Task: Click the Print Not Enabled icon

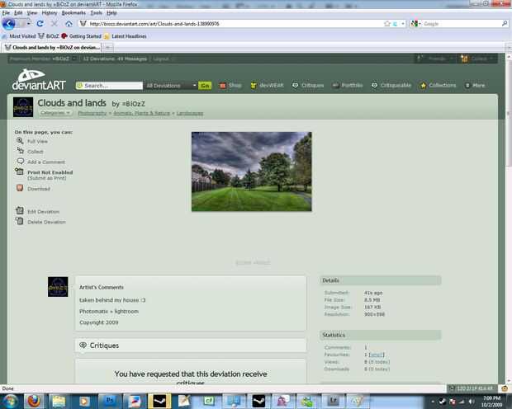Action: tap(19, 172)
